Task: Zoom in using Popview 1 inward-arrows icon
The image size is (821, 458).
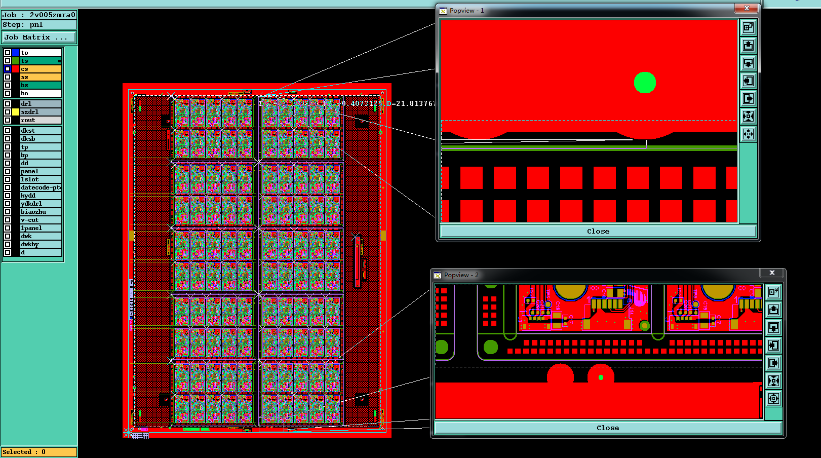Action: 748,116
